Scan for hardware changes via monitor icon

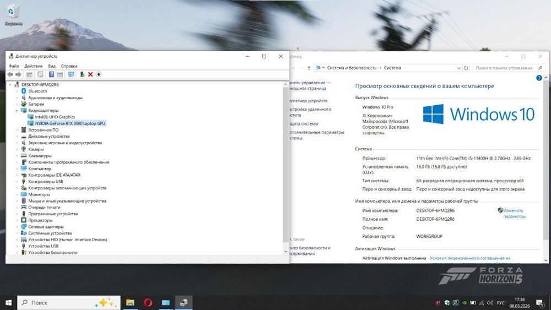point(71,74)
